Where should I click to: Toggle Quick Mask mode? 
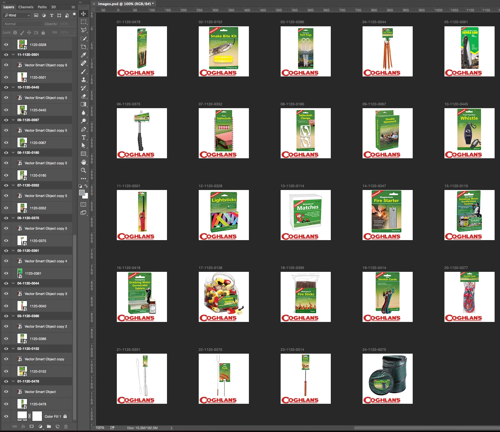[x=83, y=205]
